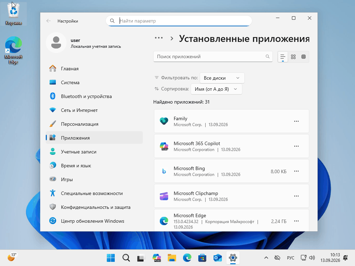Image resolution: width=355 pixels, height=266 pixels.
Task: Open more options for Microsoft Edge entry
Action: click(296, 221)
